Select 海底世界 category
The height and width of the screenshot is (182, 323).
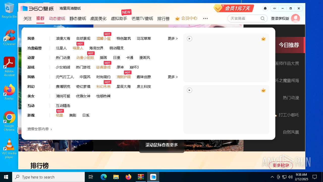[x=96, y=48]
